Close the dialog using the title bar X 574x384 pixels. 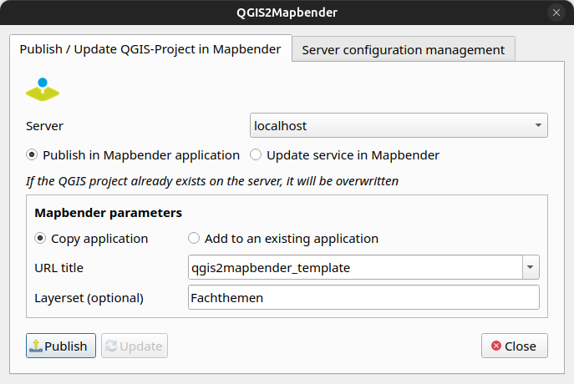556,13
